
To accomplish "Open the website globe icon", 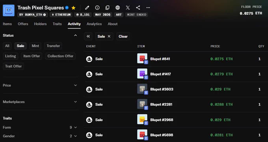I will [x=117, y=8].
